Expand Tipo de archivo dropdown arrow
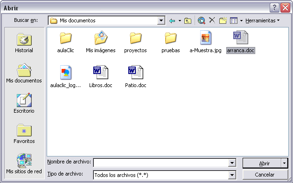The width and height of the screenshot is (293, 183). click(232, 175)
